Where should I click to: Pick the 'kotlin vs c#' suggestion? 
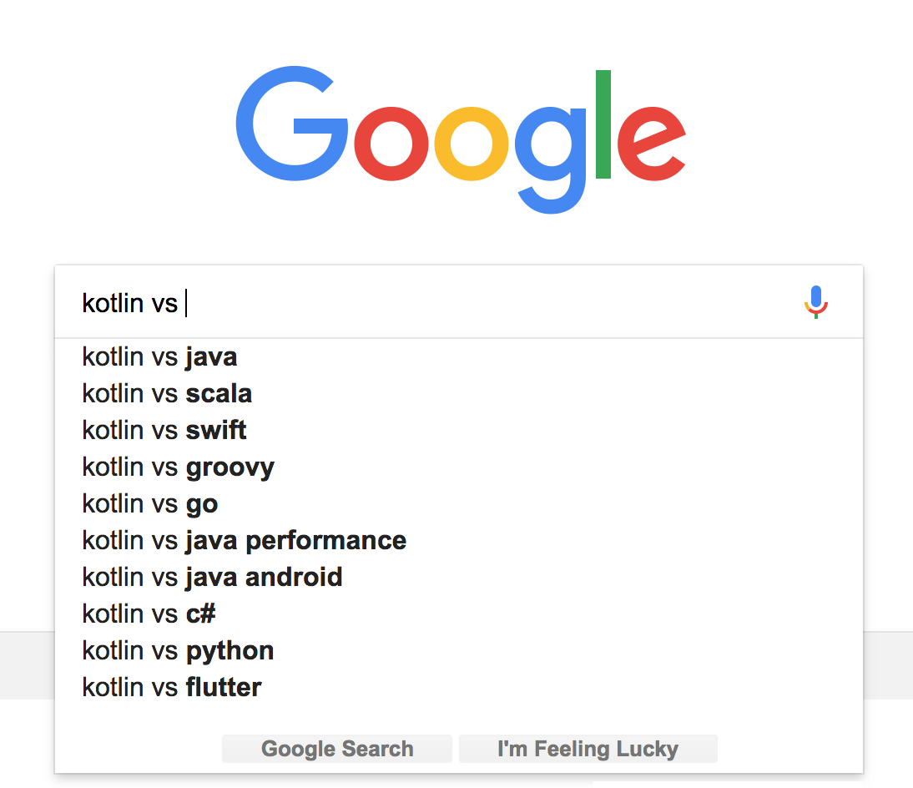459,614
